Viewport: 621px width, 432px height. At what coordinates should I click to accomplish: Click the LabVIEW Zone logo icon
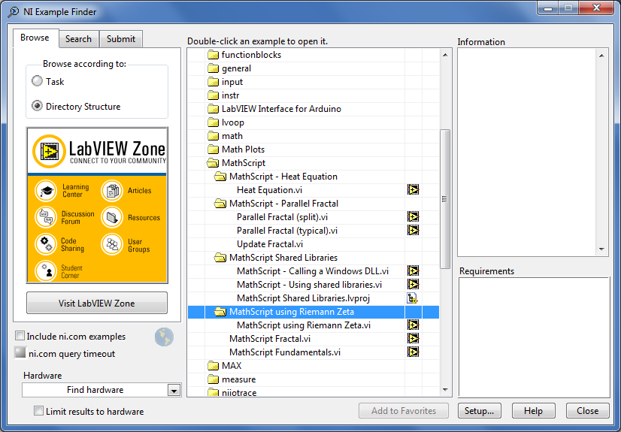[49, 152]
